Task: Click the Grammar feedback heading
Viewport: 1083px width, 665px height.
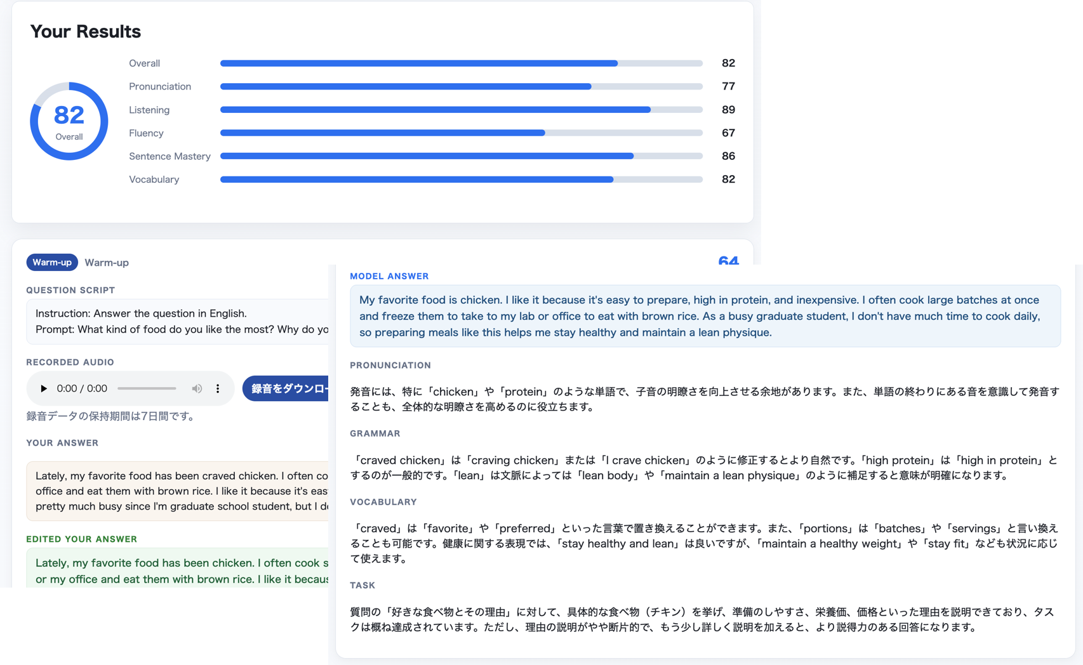Action: point(375,433)
